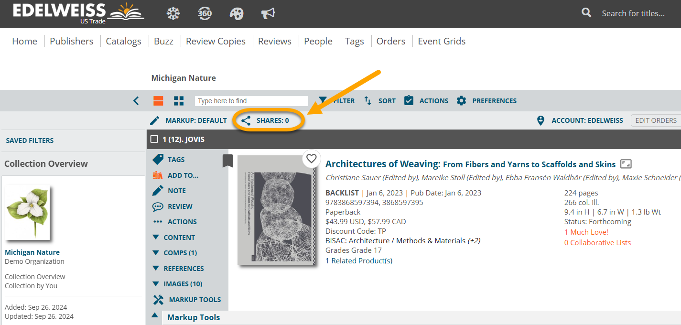The image size is (681, 325).
Task: Open the megaphone announcements icon
Action: tap(268, 13)
